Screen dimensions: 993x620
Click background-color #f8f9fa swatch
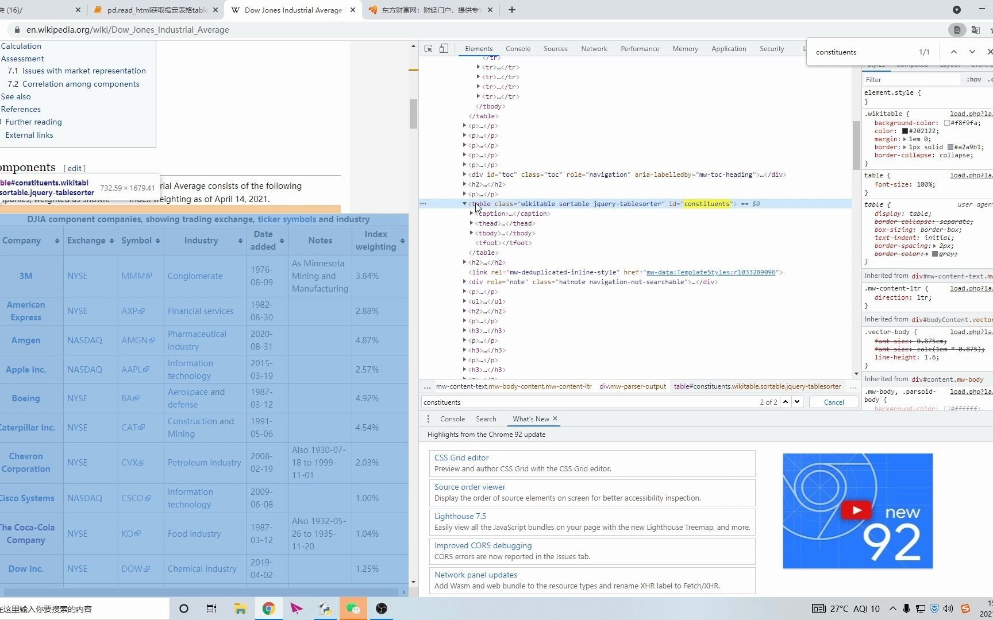tap(946, 123)
